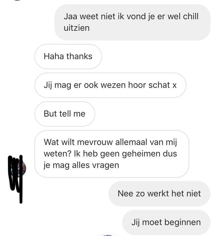The height and width of the screenshot is (236, 215).
Task: Select the "Haha thanks" message bubble
Action: coord(68,57)
